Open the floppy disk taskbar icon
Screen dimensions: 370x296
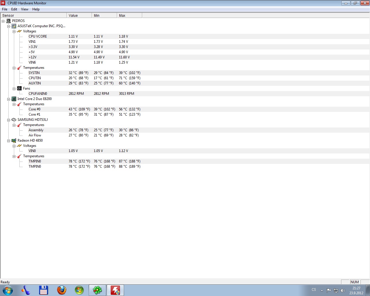coord(44,290)
